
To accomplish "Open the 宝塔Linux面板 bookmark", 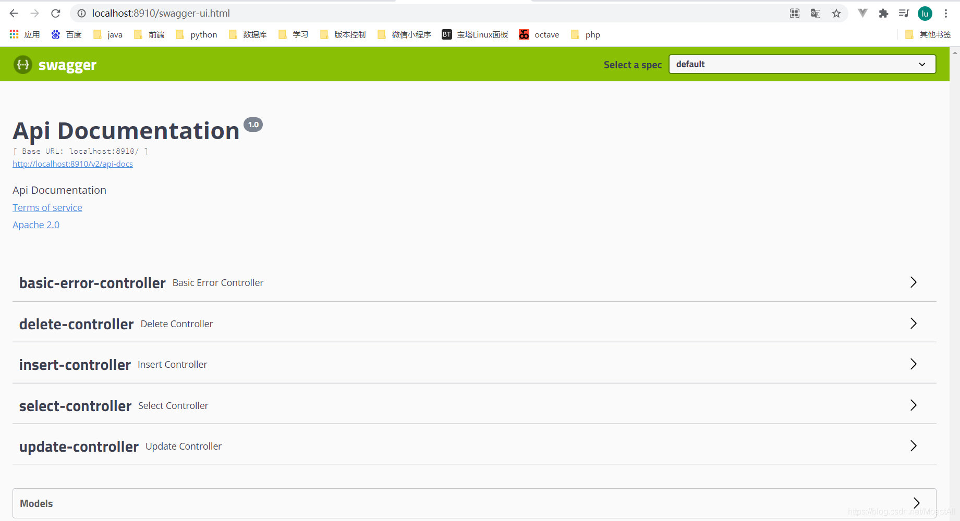I will click(x=475, y=35).
